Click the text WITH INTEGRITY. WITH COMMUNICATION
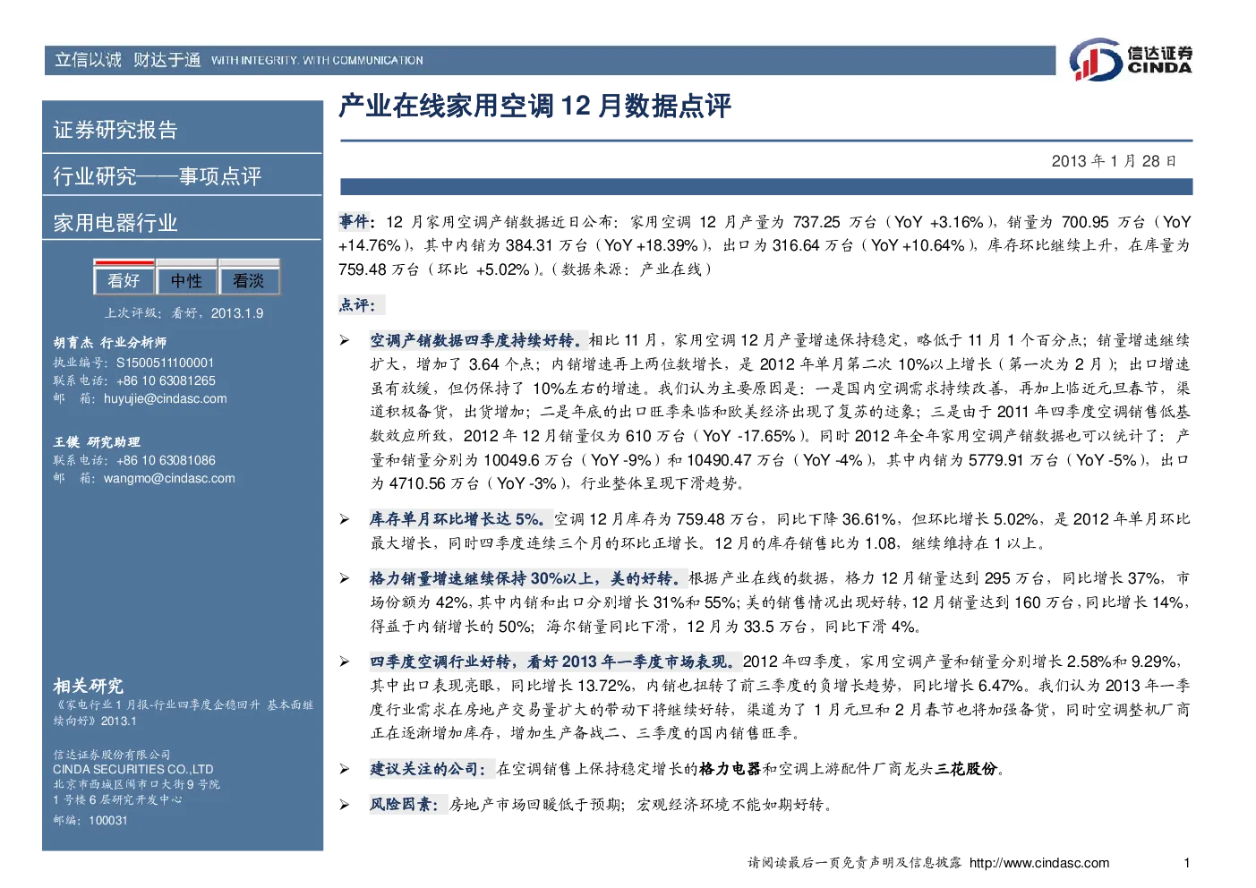The width and height of the screenshot is (1256, 888). coord(317,61)
